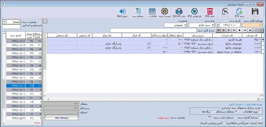Go to next record navigator button
Viewport: 266px width, 127px height.
pyautogui.click(x=229, y=30)
